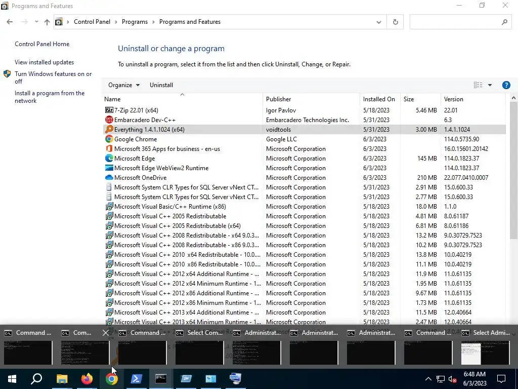Screen dimensions: 518x389
Task: Select the Google Chrome list icon
Action: [109, 139]
